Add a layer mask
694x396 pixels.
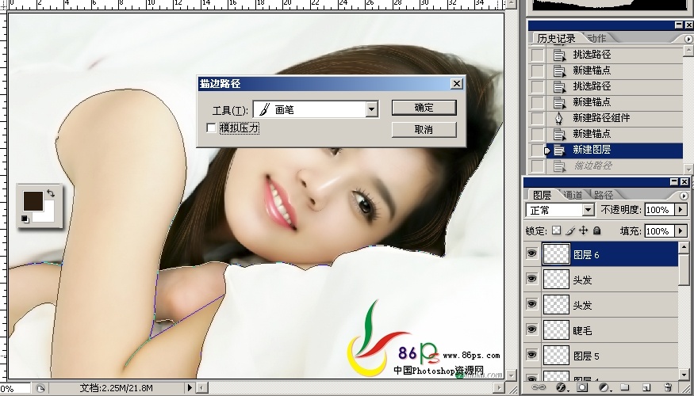(x=582, y=387)
